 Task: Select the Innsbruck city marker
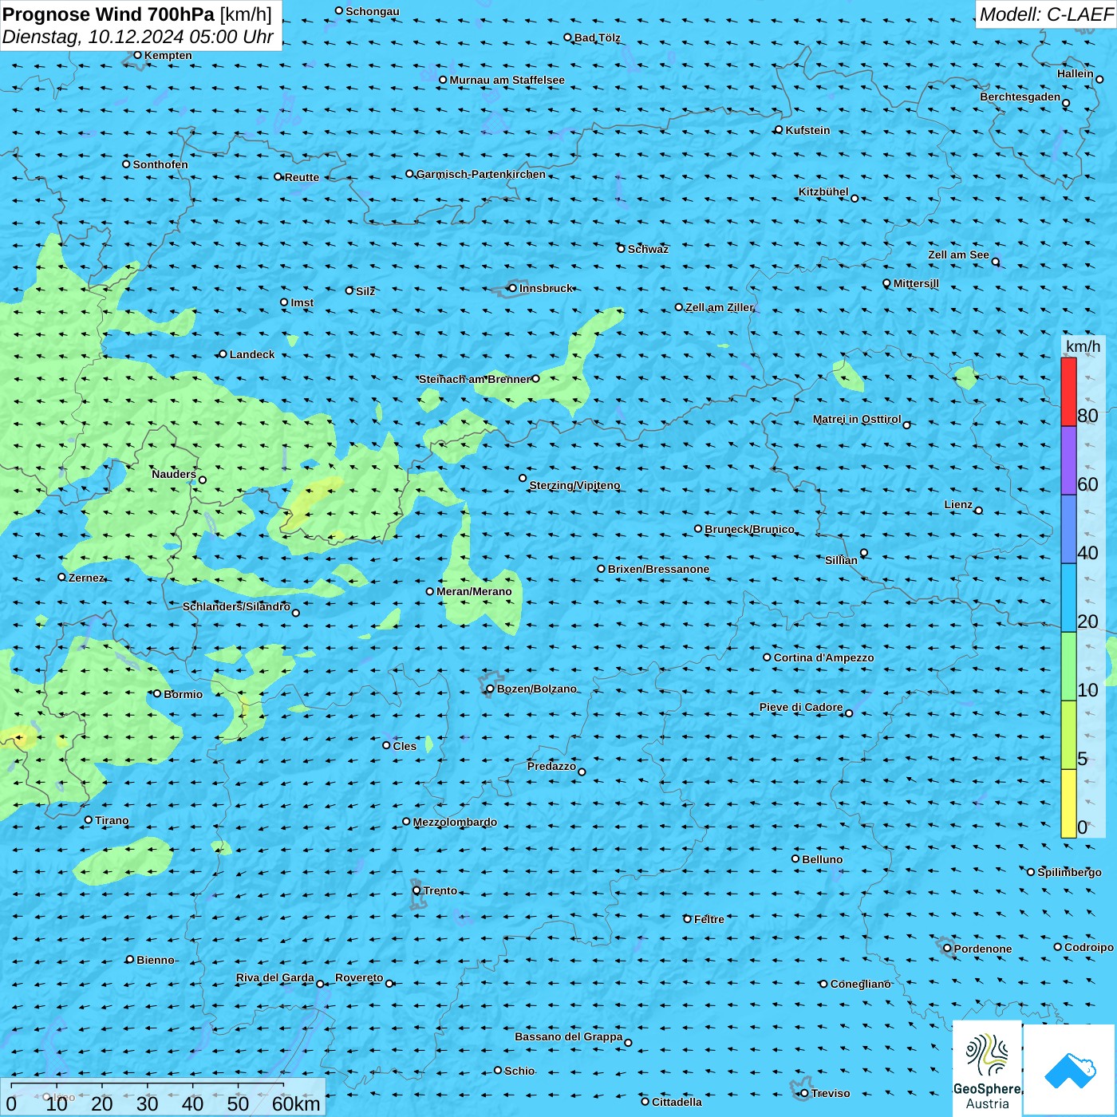(512, 288)
